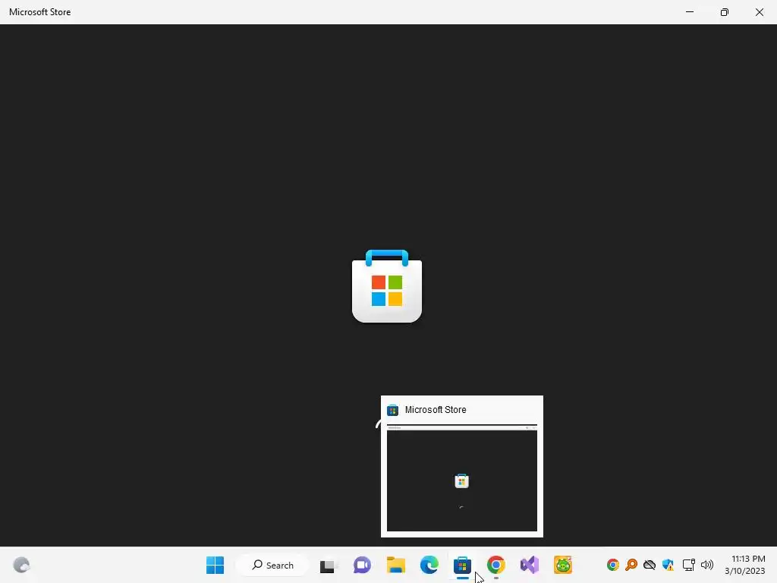Viewport: 777px width, 583px height.
Task: Launch the Chat (Teams) taskbar app
Action: [x=362, y=565]
